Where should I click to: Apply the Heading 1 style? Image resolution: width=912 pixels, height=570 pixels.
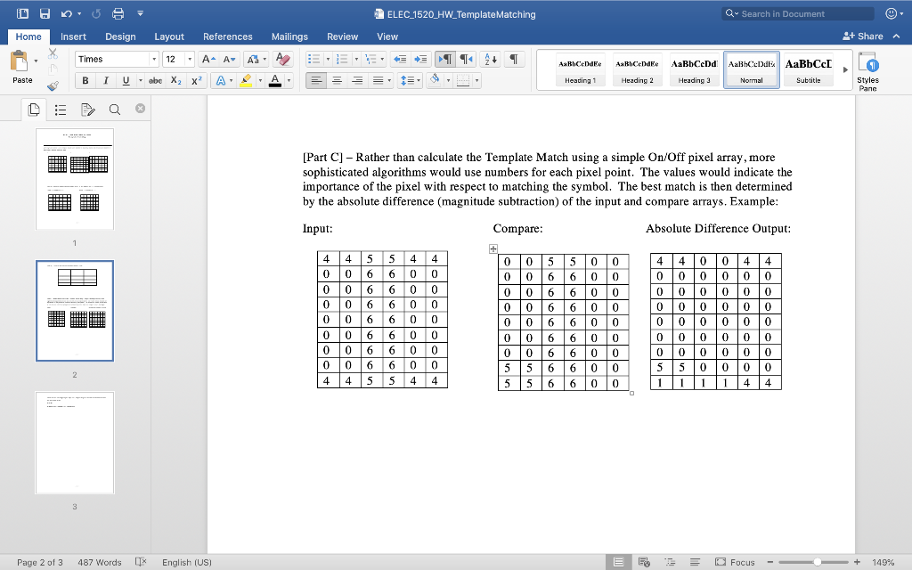[580, 69]
